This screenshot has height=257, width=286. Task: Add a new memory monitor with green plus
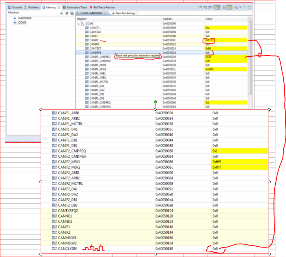coord(62,13)
